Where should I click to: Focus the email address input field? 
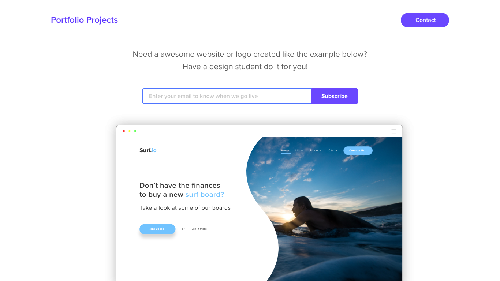click(227, 96)
